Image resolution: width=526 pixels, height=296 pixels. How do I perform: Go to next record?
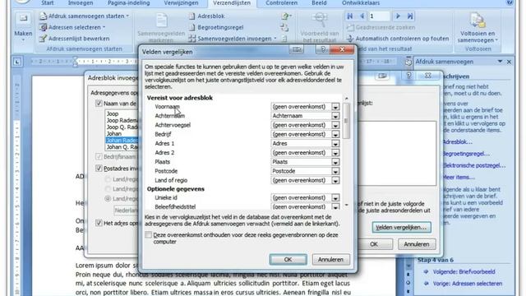[398, 16]
